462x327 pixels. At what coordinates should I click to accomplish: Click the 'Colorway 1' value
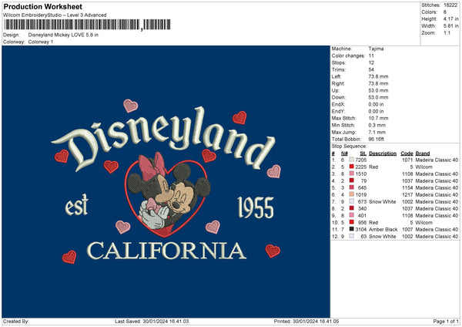coord(41,42)
